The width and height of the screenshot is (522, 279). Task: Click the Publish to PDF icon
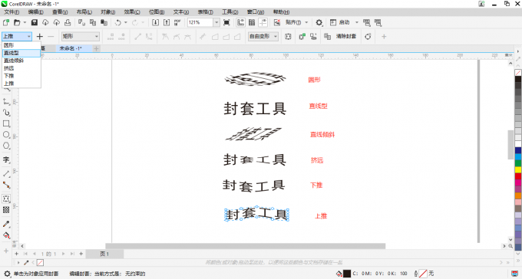[177, 23]
